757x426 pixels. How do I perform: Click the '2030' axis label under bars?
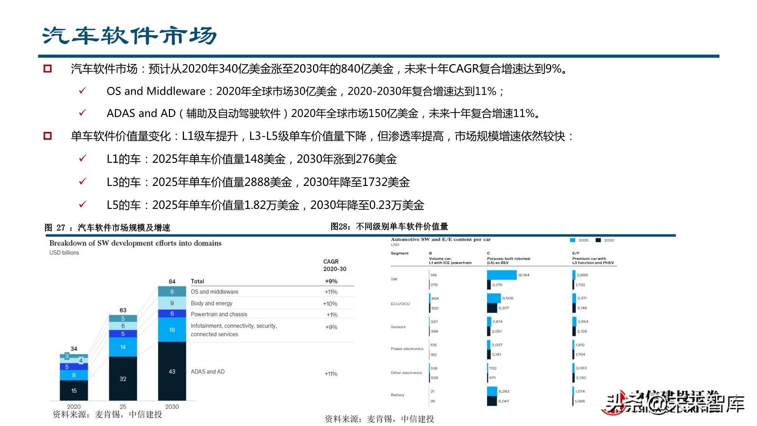[172, 406]
